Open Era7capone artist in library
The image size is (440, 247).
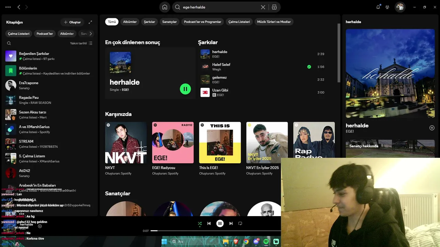pyautogui.click(x=50, y=85)
